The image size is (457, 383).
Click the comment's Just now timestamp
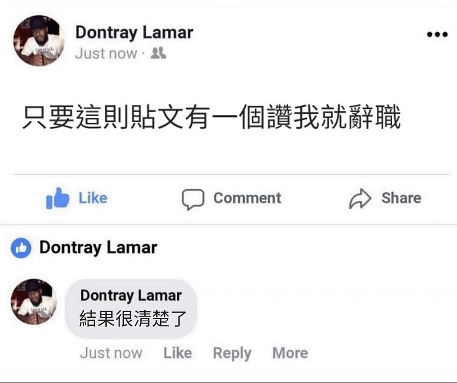click(x=111, y=353)
